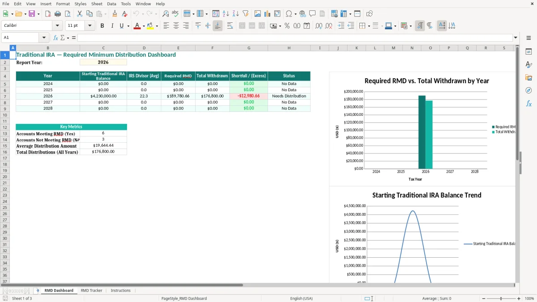The width and height of the screenshot is (537, 302).
Task: Click the Print icon
Action: (58, 14)
